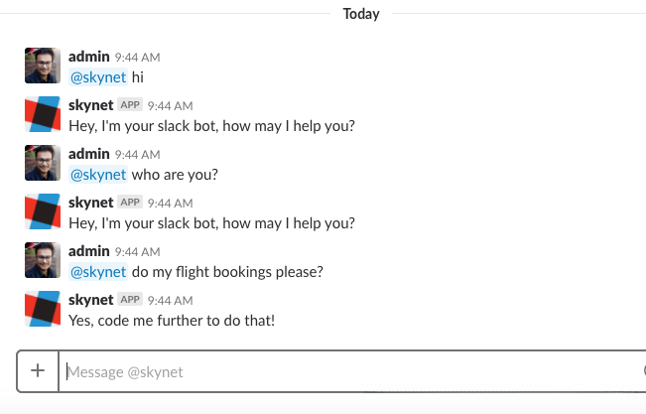Click the plus attachment icon
646x414 pixels.
tap(38, 371)
